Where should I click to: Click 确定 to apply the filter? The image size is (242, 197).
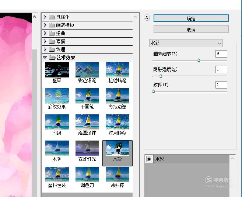click(191, 18)
